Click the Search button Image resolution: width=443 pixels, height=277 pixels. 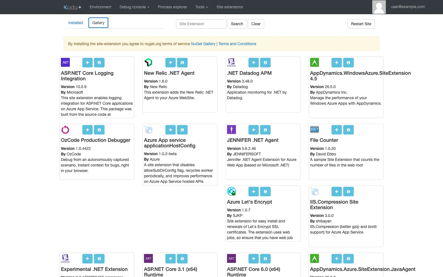(237, 24)
